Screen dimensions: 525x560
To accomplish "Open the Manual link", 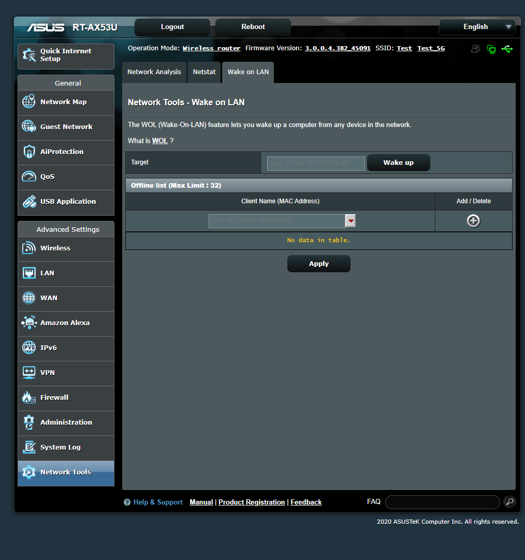I will click(201, 502).
